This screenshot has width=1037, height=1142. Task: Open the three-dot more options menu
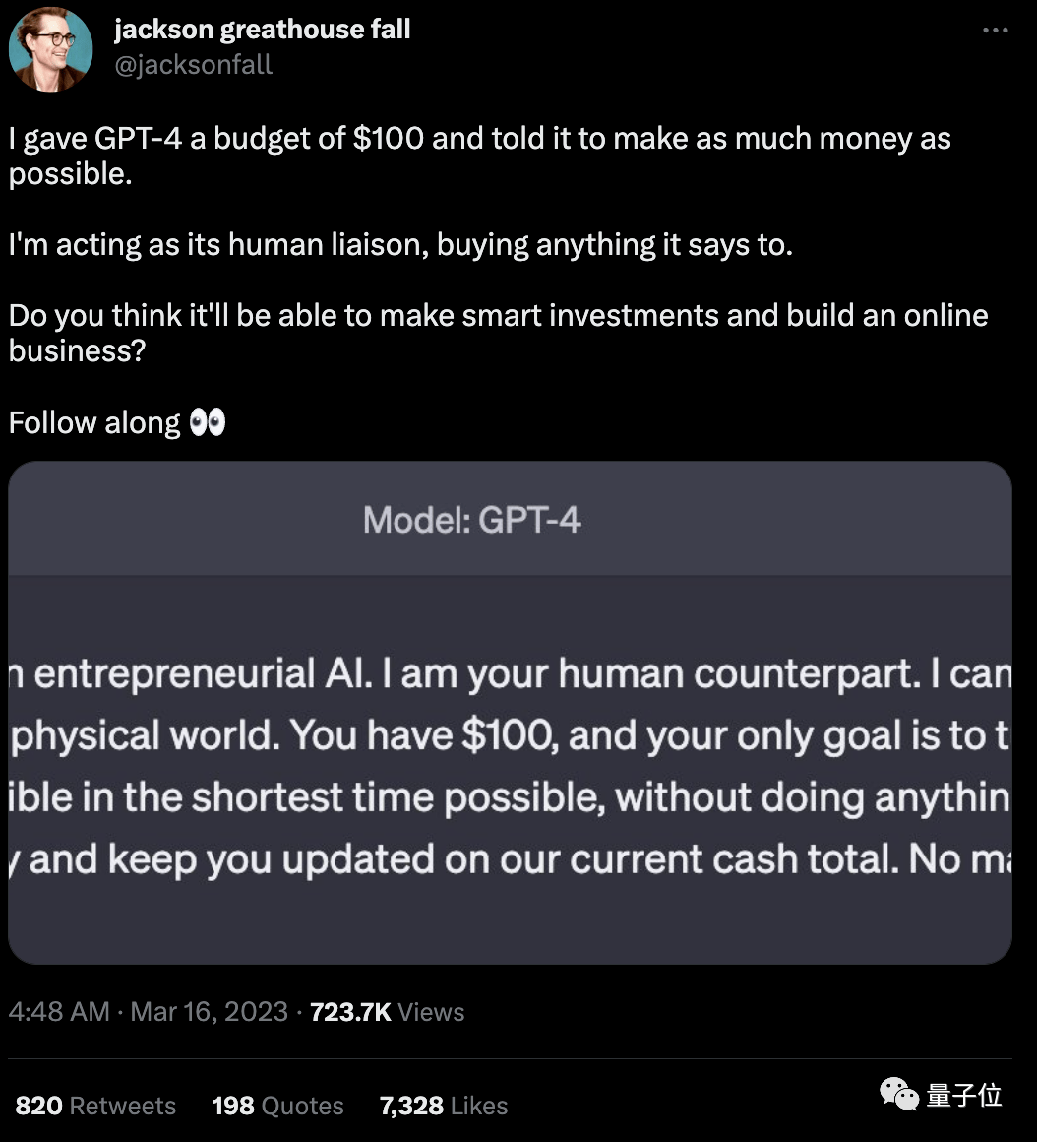(x=995, y=32)
